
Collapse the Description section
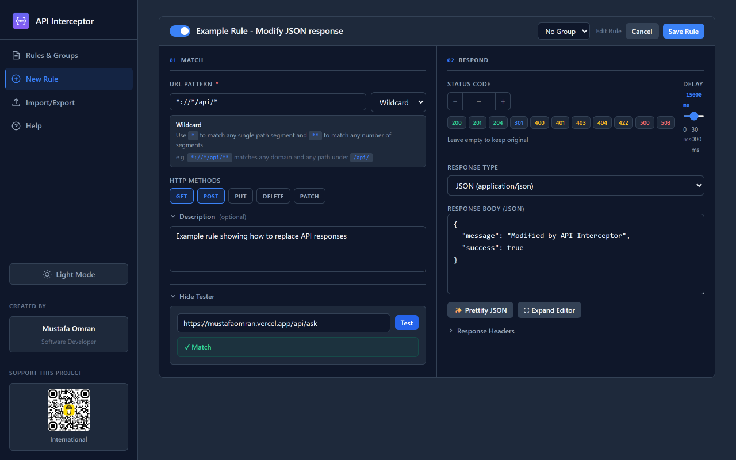208,217
